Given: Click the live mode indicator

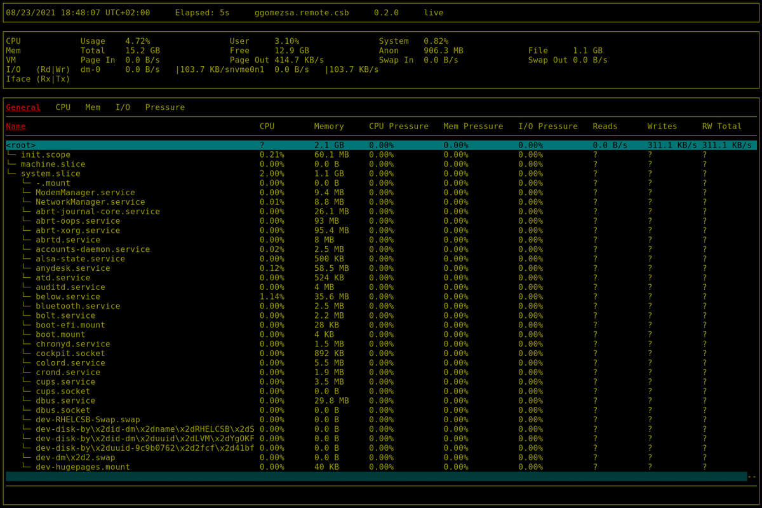Looking at the screenshot, I should 434,13.
